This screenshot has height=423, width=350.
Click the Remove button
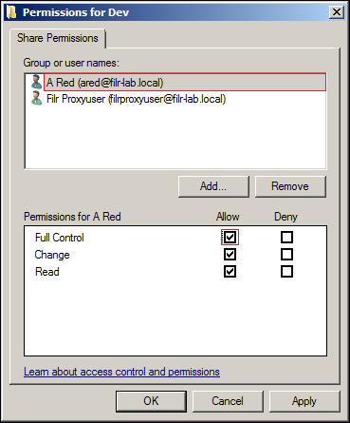[290, 186]
